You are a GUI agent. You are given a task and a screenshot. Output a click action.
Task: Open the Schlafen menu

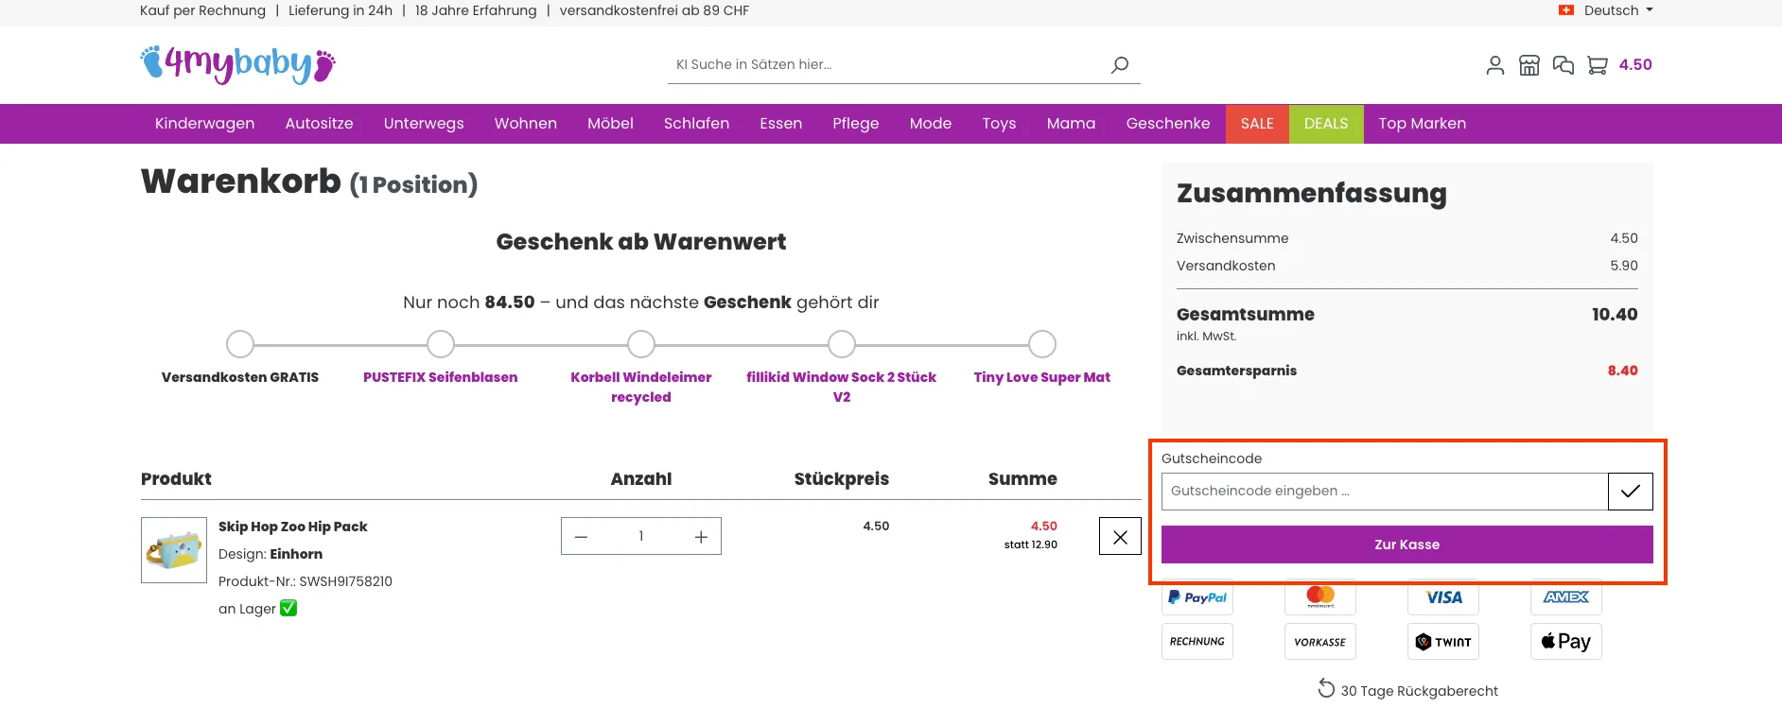(x=696, y=124)
